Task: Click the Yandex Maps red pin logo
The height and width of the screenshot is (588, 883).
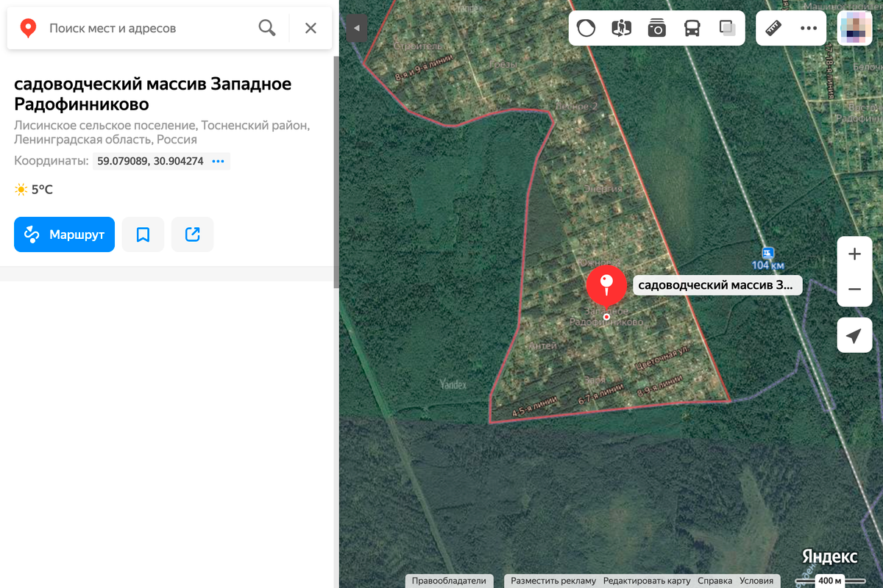Action: (28, 29)
